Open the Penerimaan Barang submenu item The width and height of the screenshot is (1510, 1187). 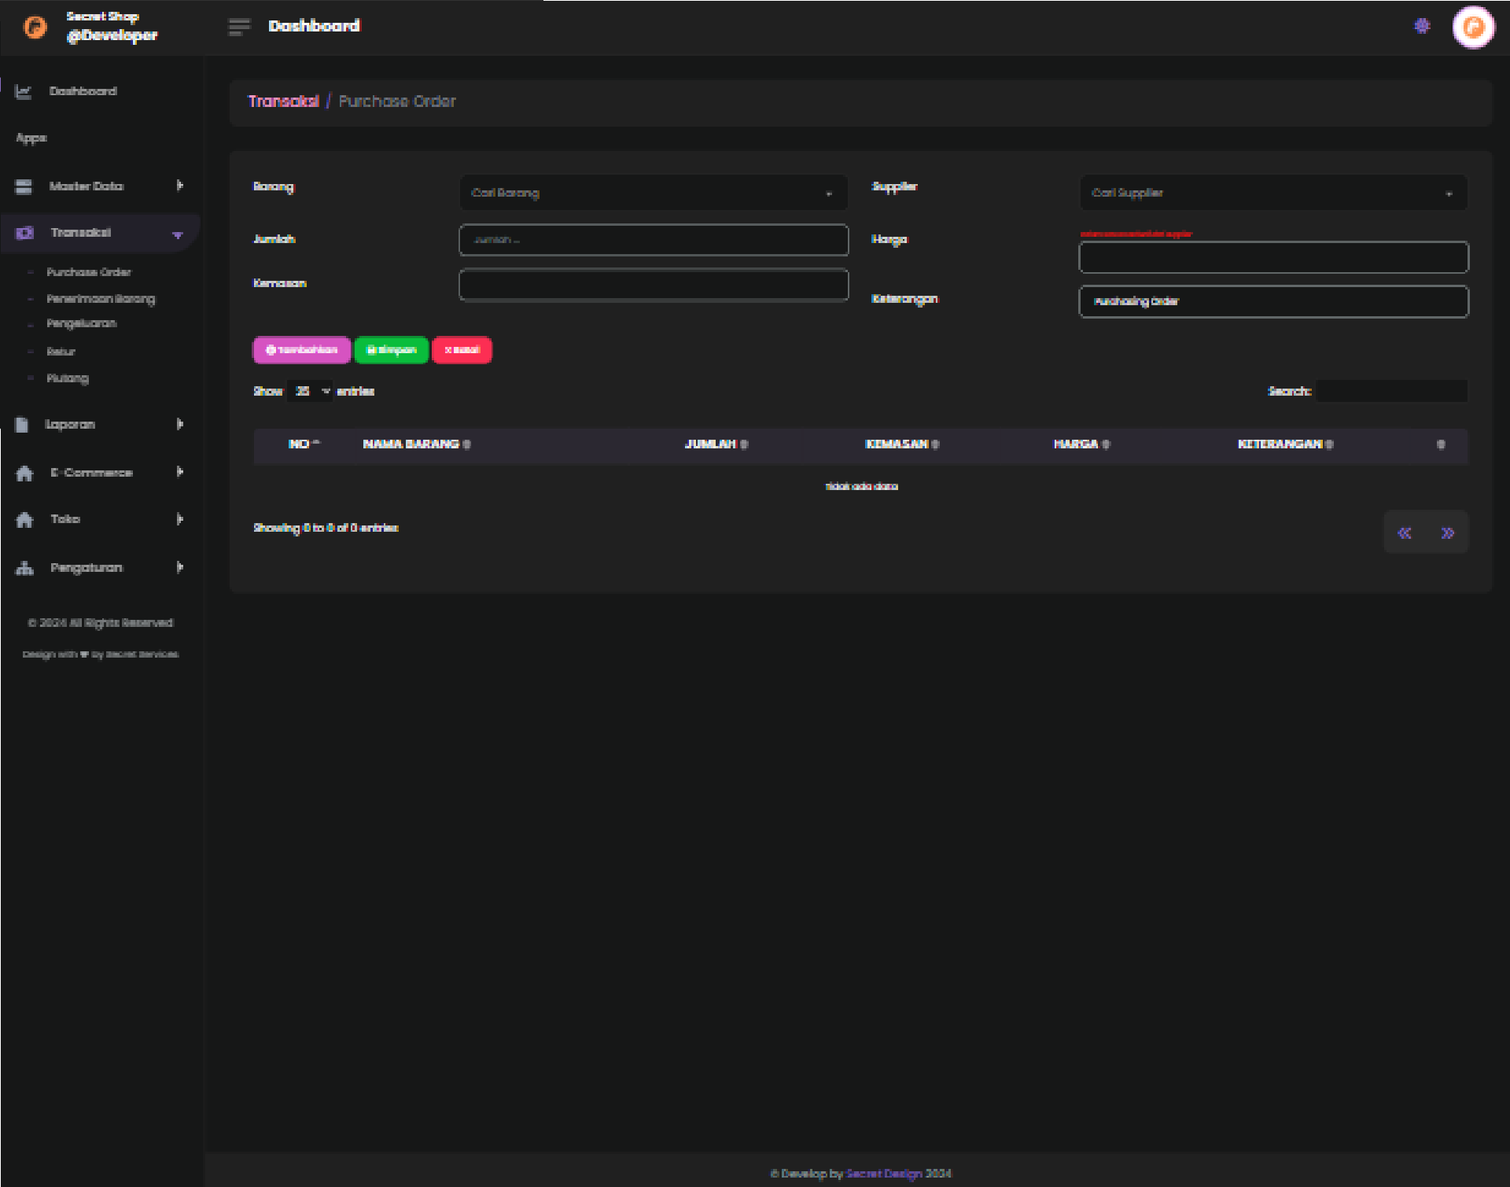tap(101, 299)
